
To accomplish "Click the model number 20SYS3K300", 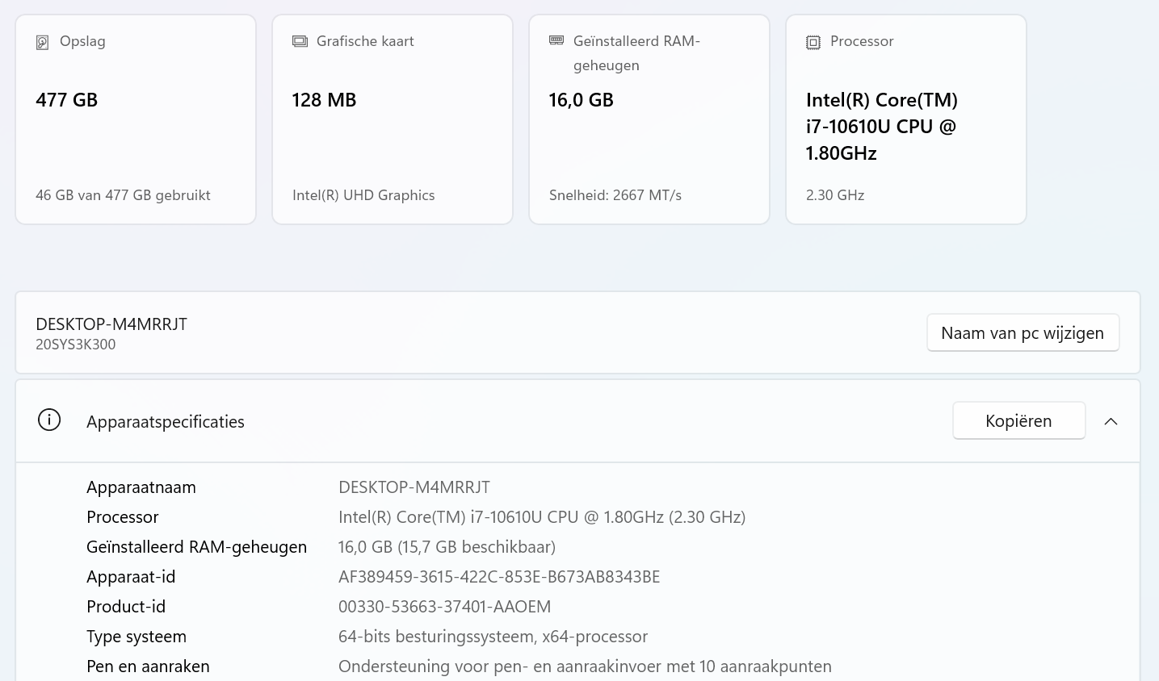I will coord(75,344).
